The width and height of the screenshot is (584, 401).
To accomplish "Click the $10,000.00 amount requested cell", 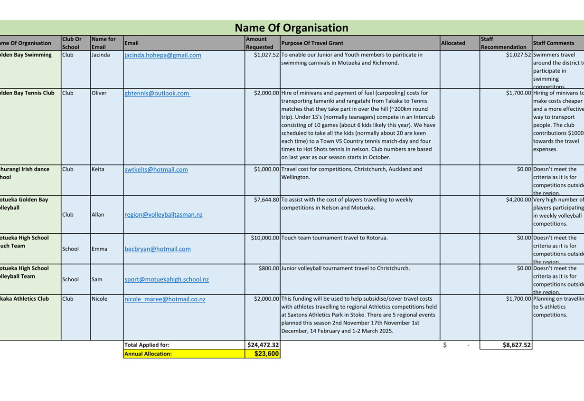I will (262, 248).
